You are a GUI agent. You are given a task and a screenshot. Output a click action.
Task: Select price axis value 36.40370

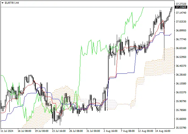181,66
